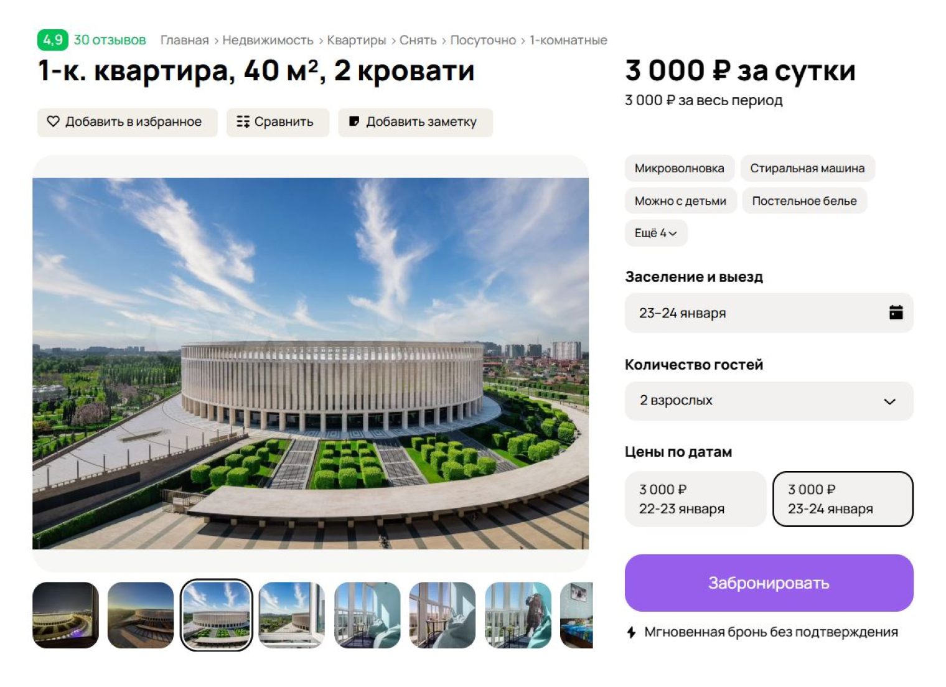Open the guests dropdown showing 2 взрослых

[x=769, y=401]
